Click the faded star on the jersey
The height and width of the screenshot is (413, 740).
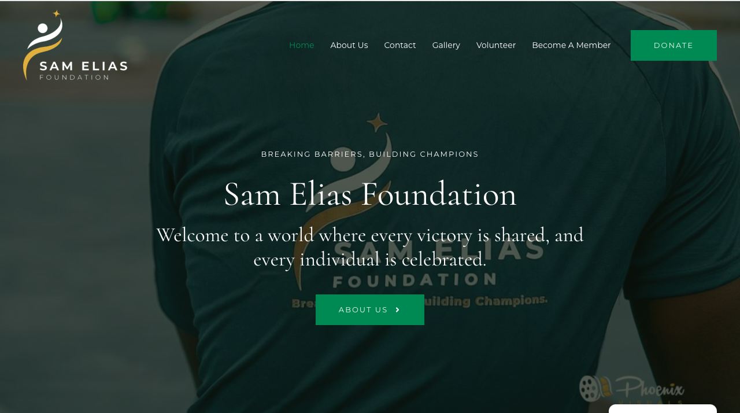tap(378, 123)
